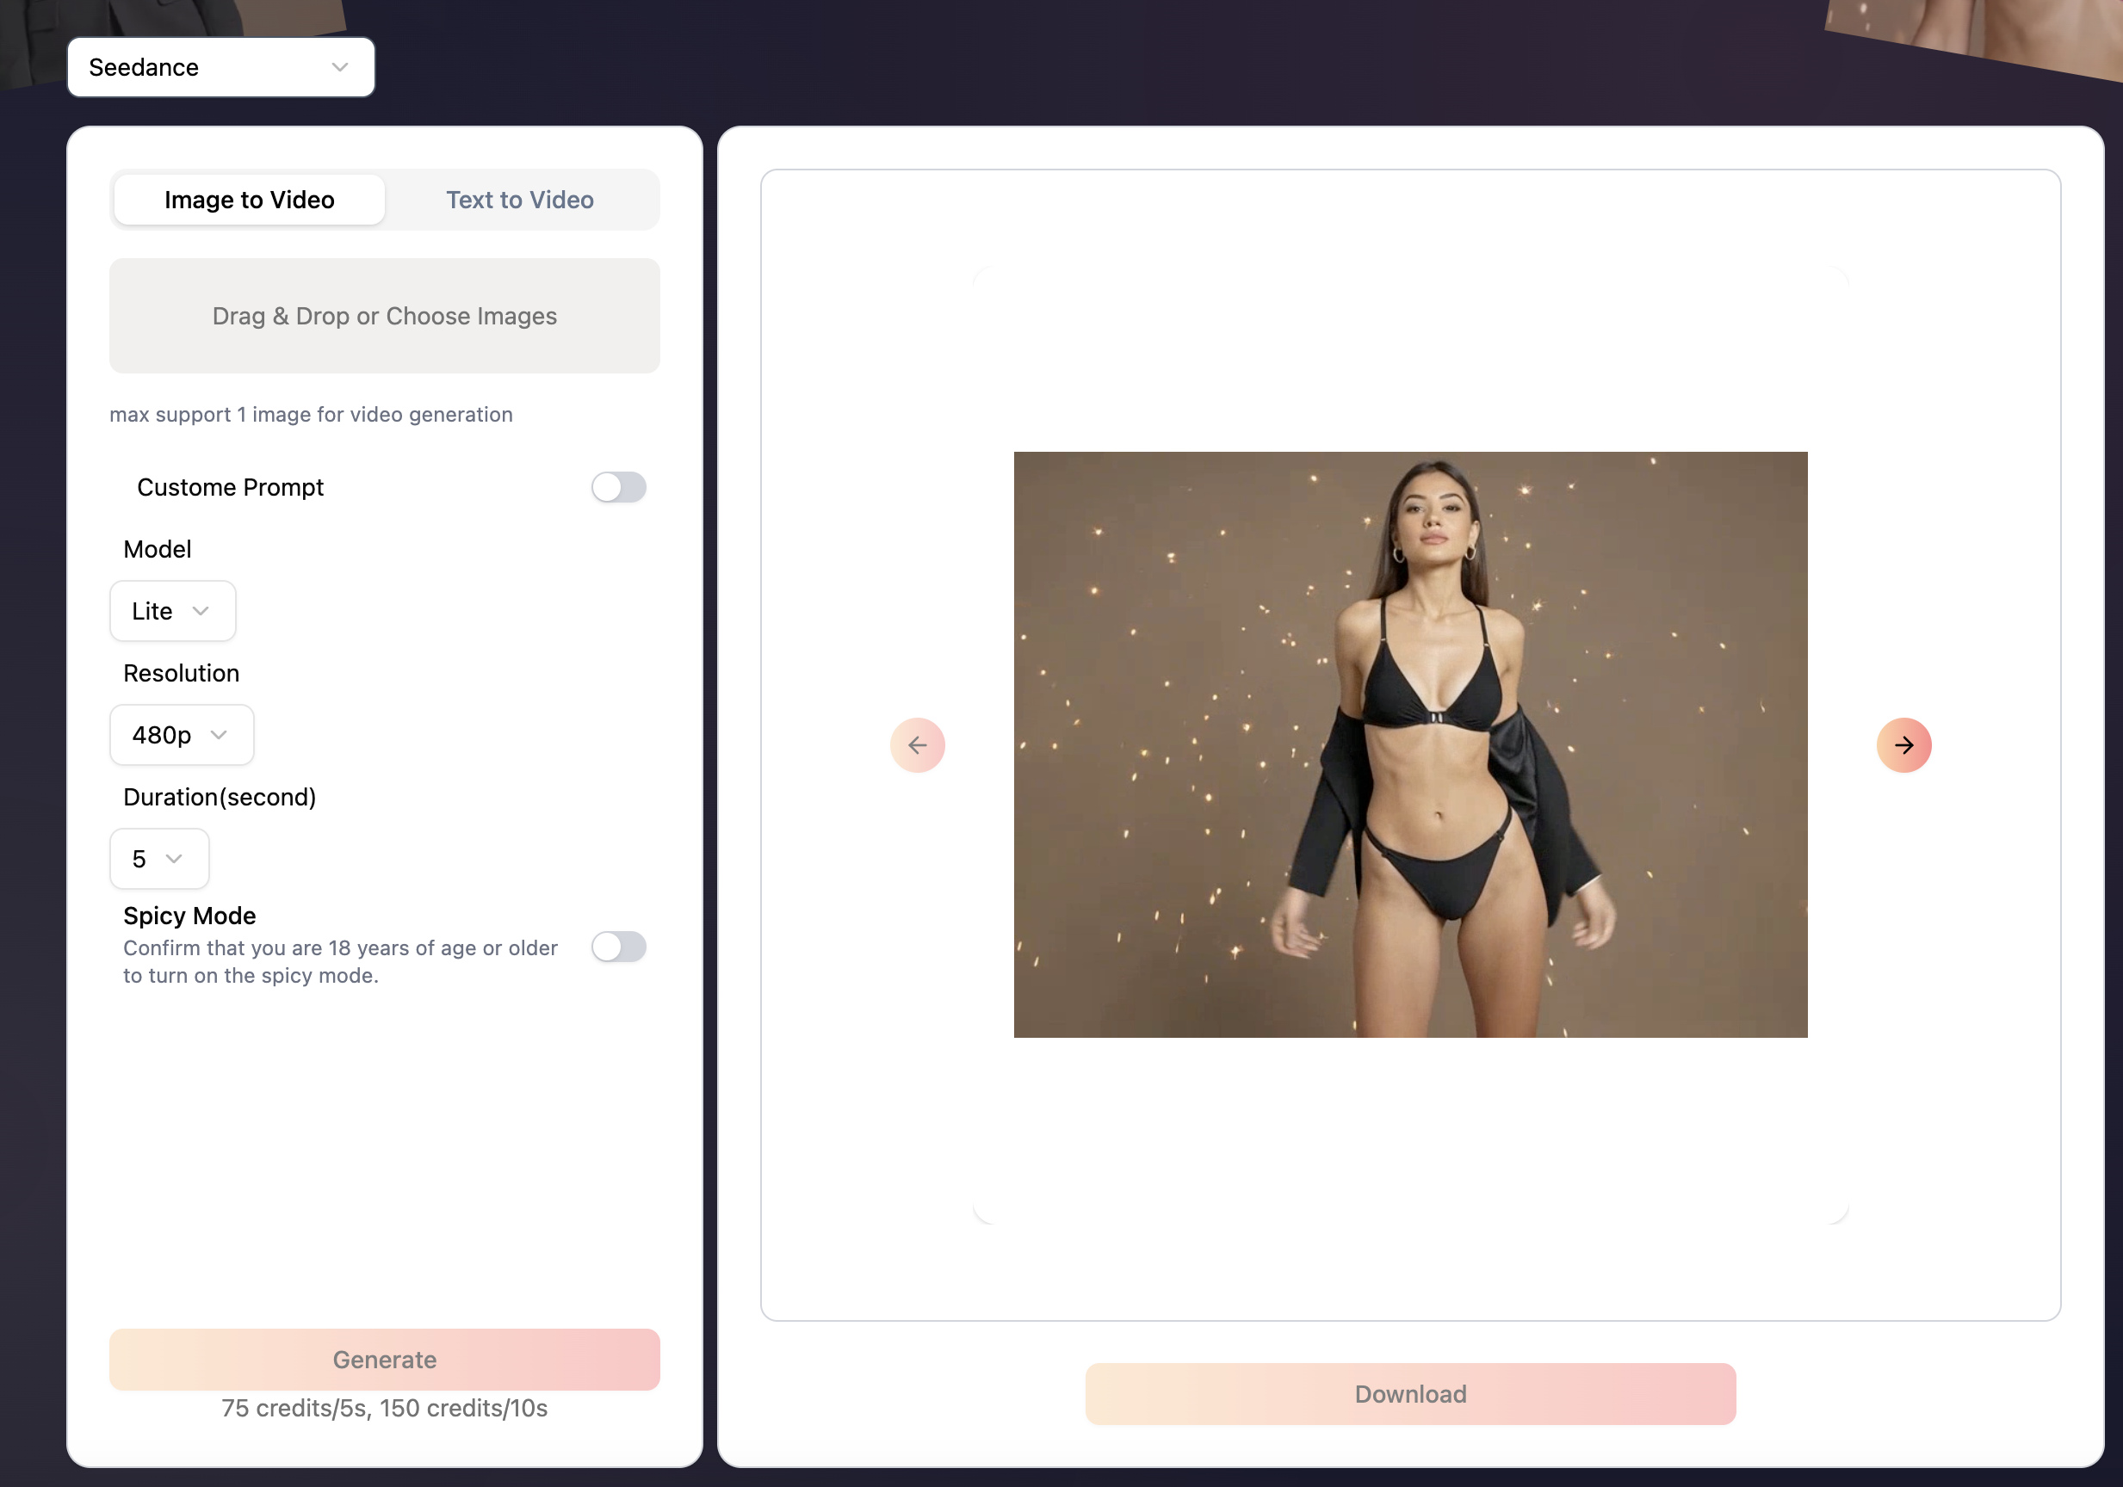The height and width of the screenshot is (1487, 2123).
Task: Click the generated video preview
Action: tap(1410, 744)
